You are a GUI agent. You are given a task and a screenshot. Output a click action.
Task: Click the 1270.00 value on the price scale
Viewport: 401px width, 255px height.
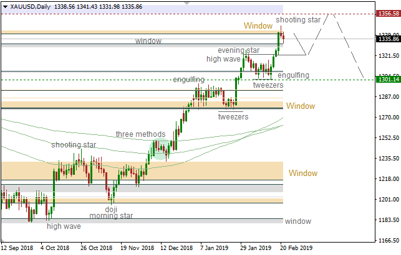(x=388, y=117)
